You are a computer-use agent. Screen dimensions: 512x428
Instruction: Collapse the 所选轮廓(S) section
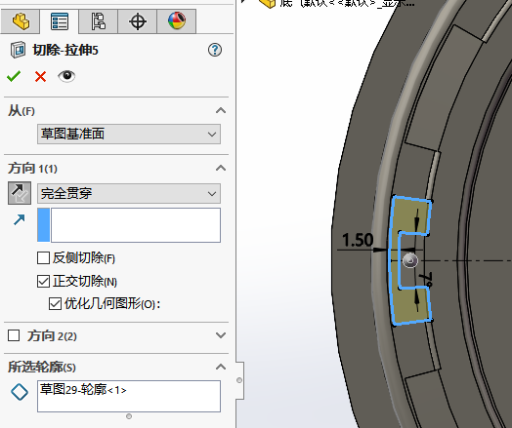pos(221,368)
